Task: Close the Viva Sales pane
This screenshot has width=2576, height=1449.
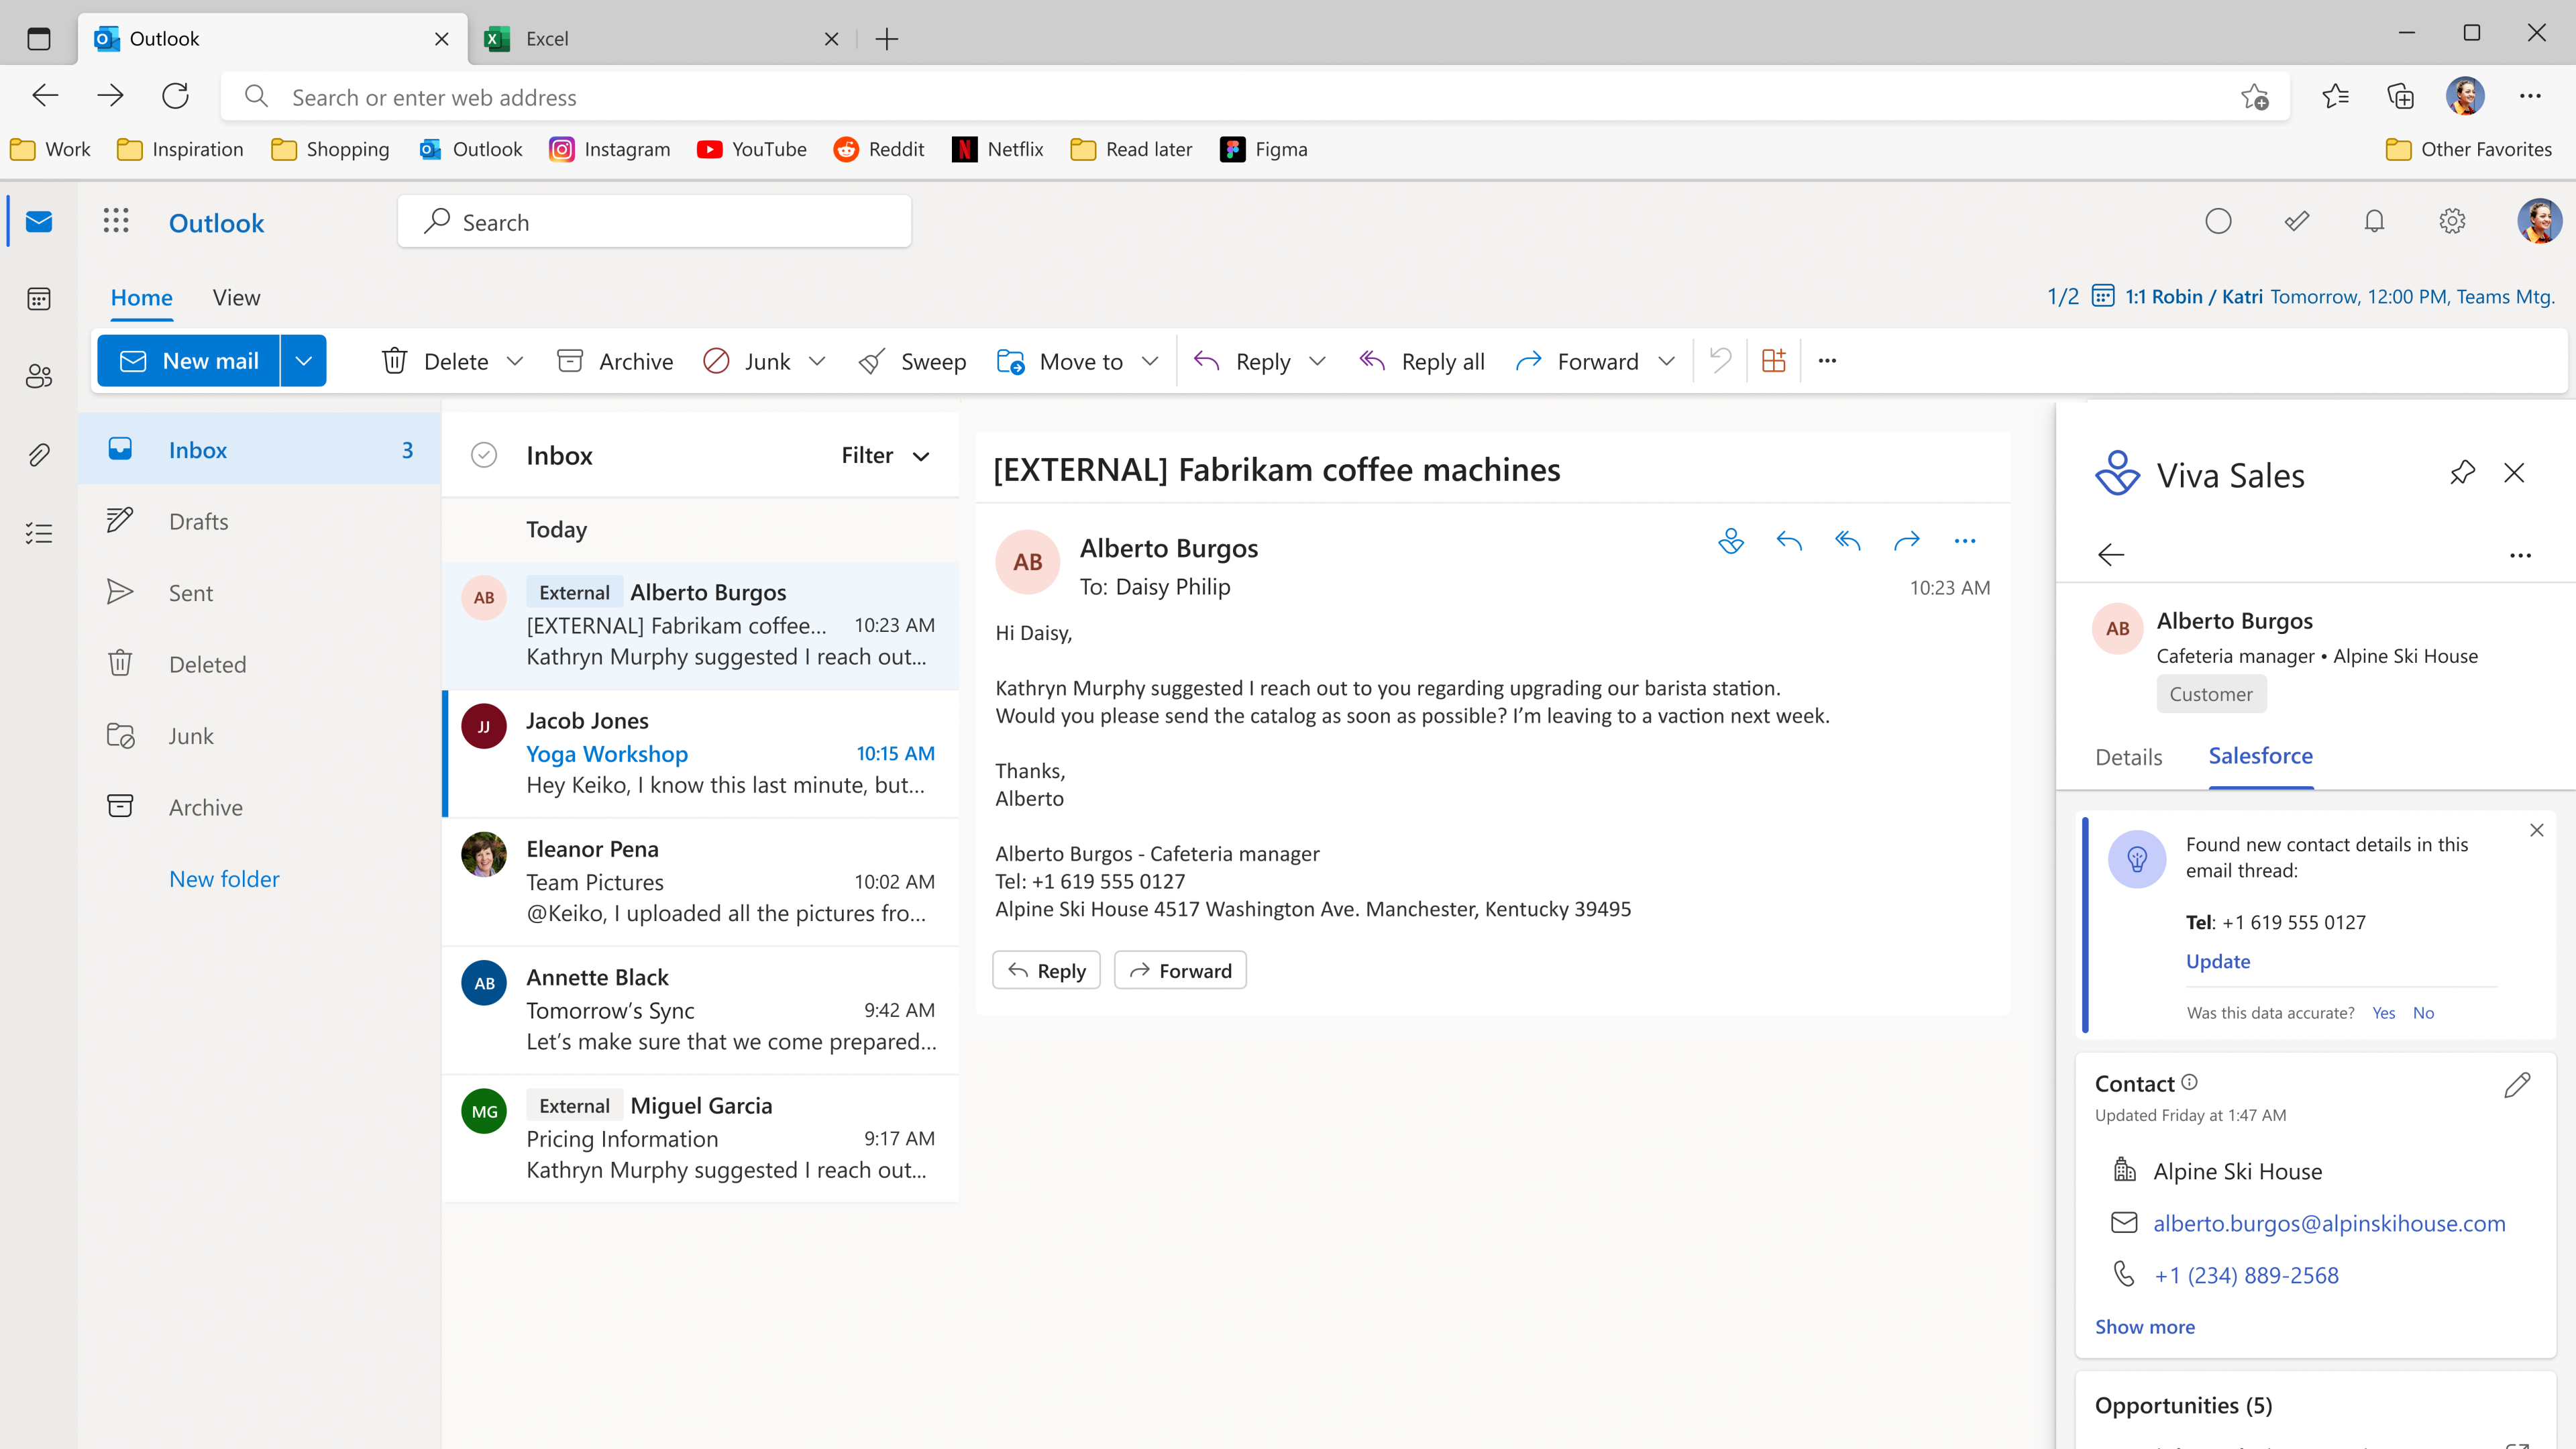Action: pos(2514,472)
